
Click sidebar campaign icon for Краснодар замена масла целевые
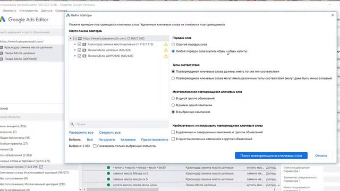[x=2, y=47]
